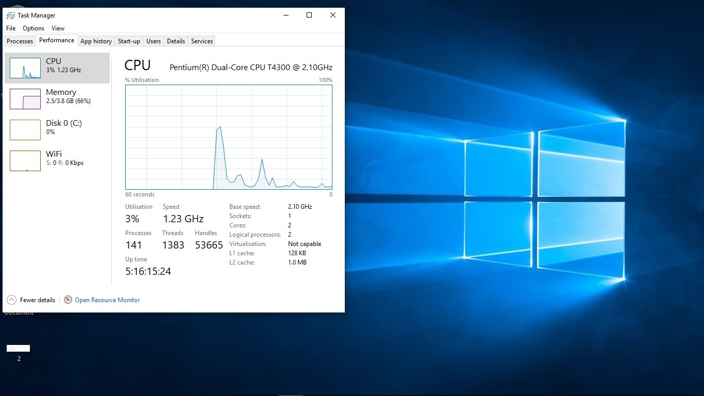Screen dimensions: 704x396
Task: Select the CPU mini graph thumbnail
Action: point(25,68)
